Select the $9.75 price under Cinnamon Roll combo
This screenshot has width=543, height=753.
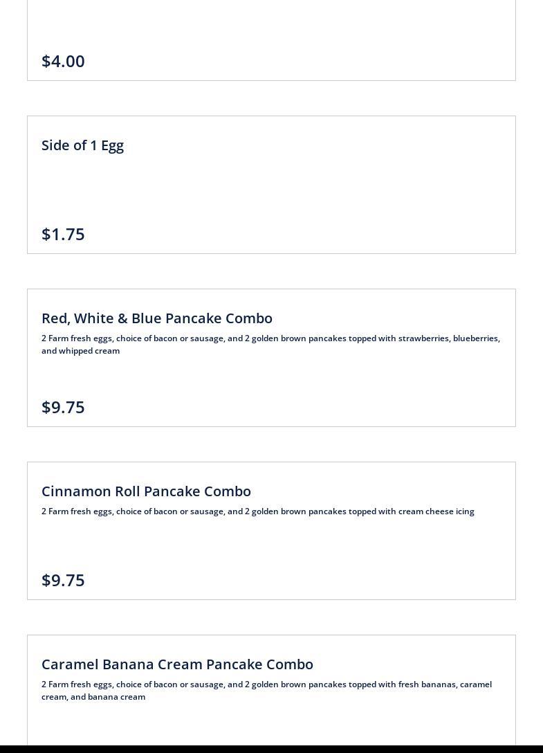(63, 580)
